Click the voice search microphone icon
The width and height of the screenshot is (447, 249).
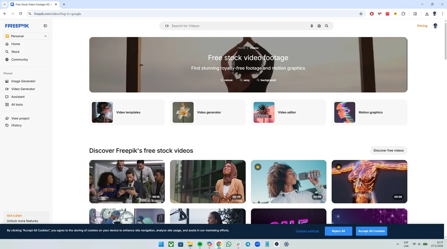click(x=312, y=26)
